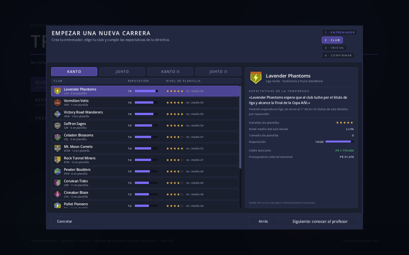The image size is (409, 255).
Task: Select the Pewter Boulders club name
Action: pos(77,170)
